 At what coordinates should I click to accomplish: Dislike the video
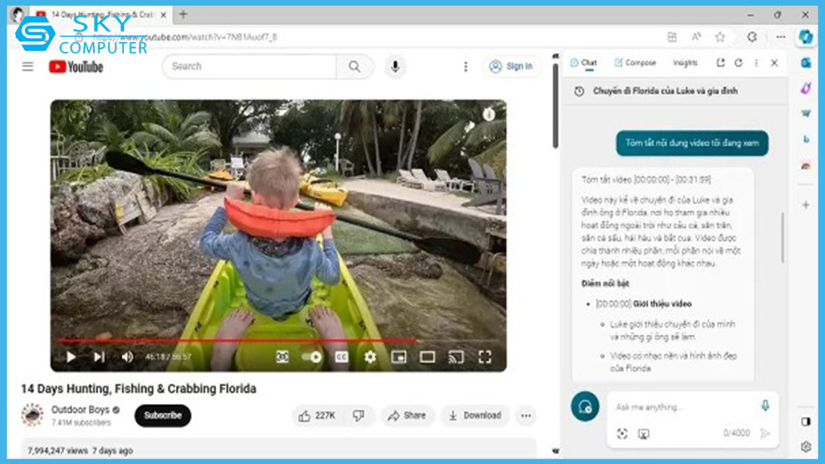359,416
